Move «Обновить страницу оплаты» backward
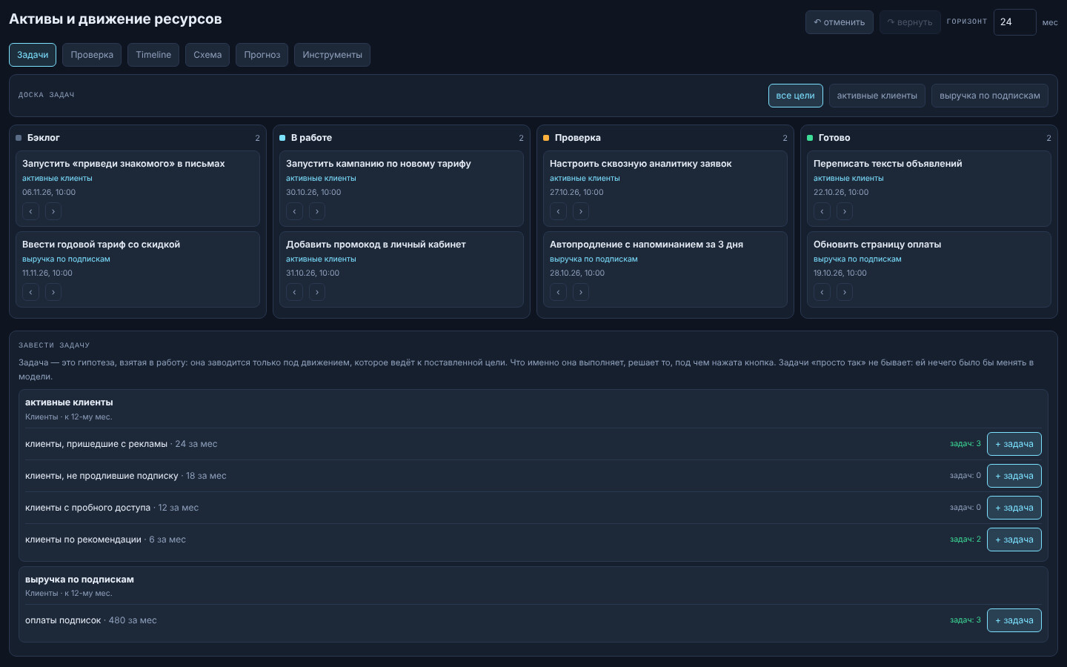 coord(822,293)
